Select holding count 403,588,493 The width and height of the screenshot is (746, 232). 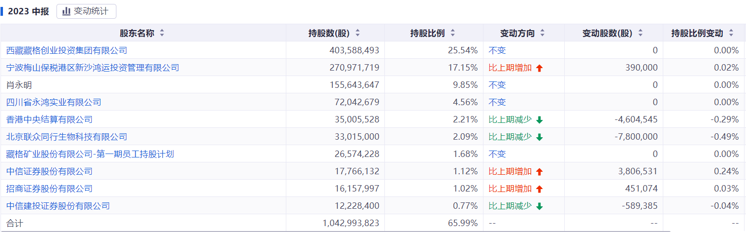pos(354,50)
